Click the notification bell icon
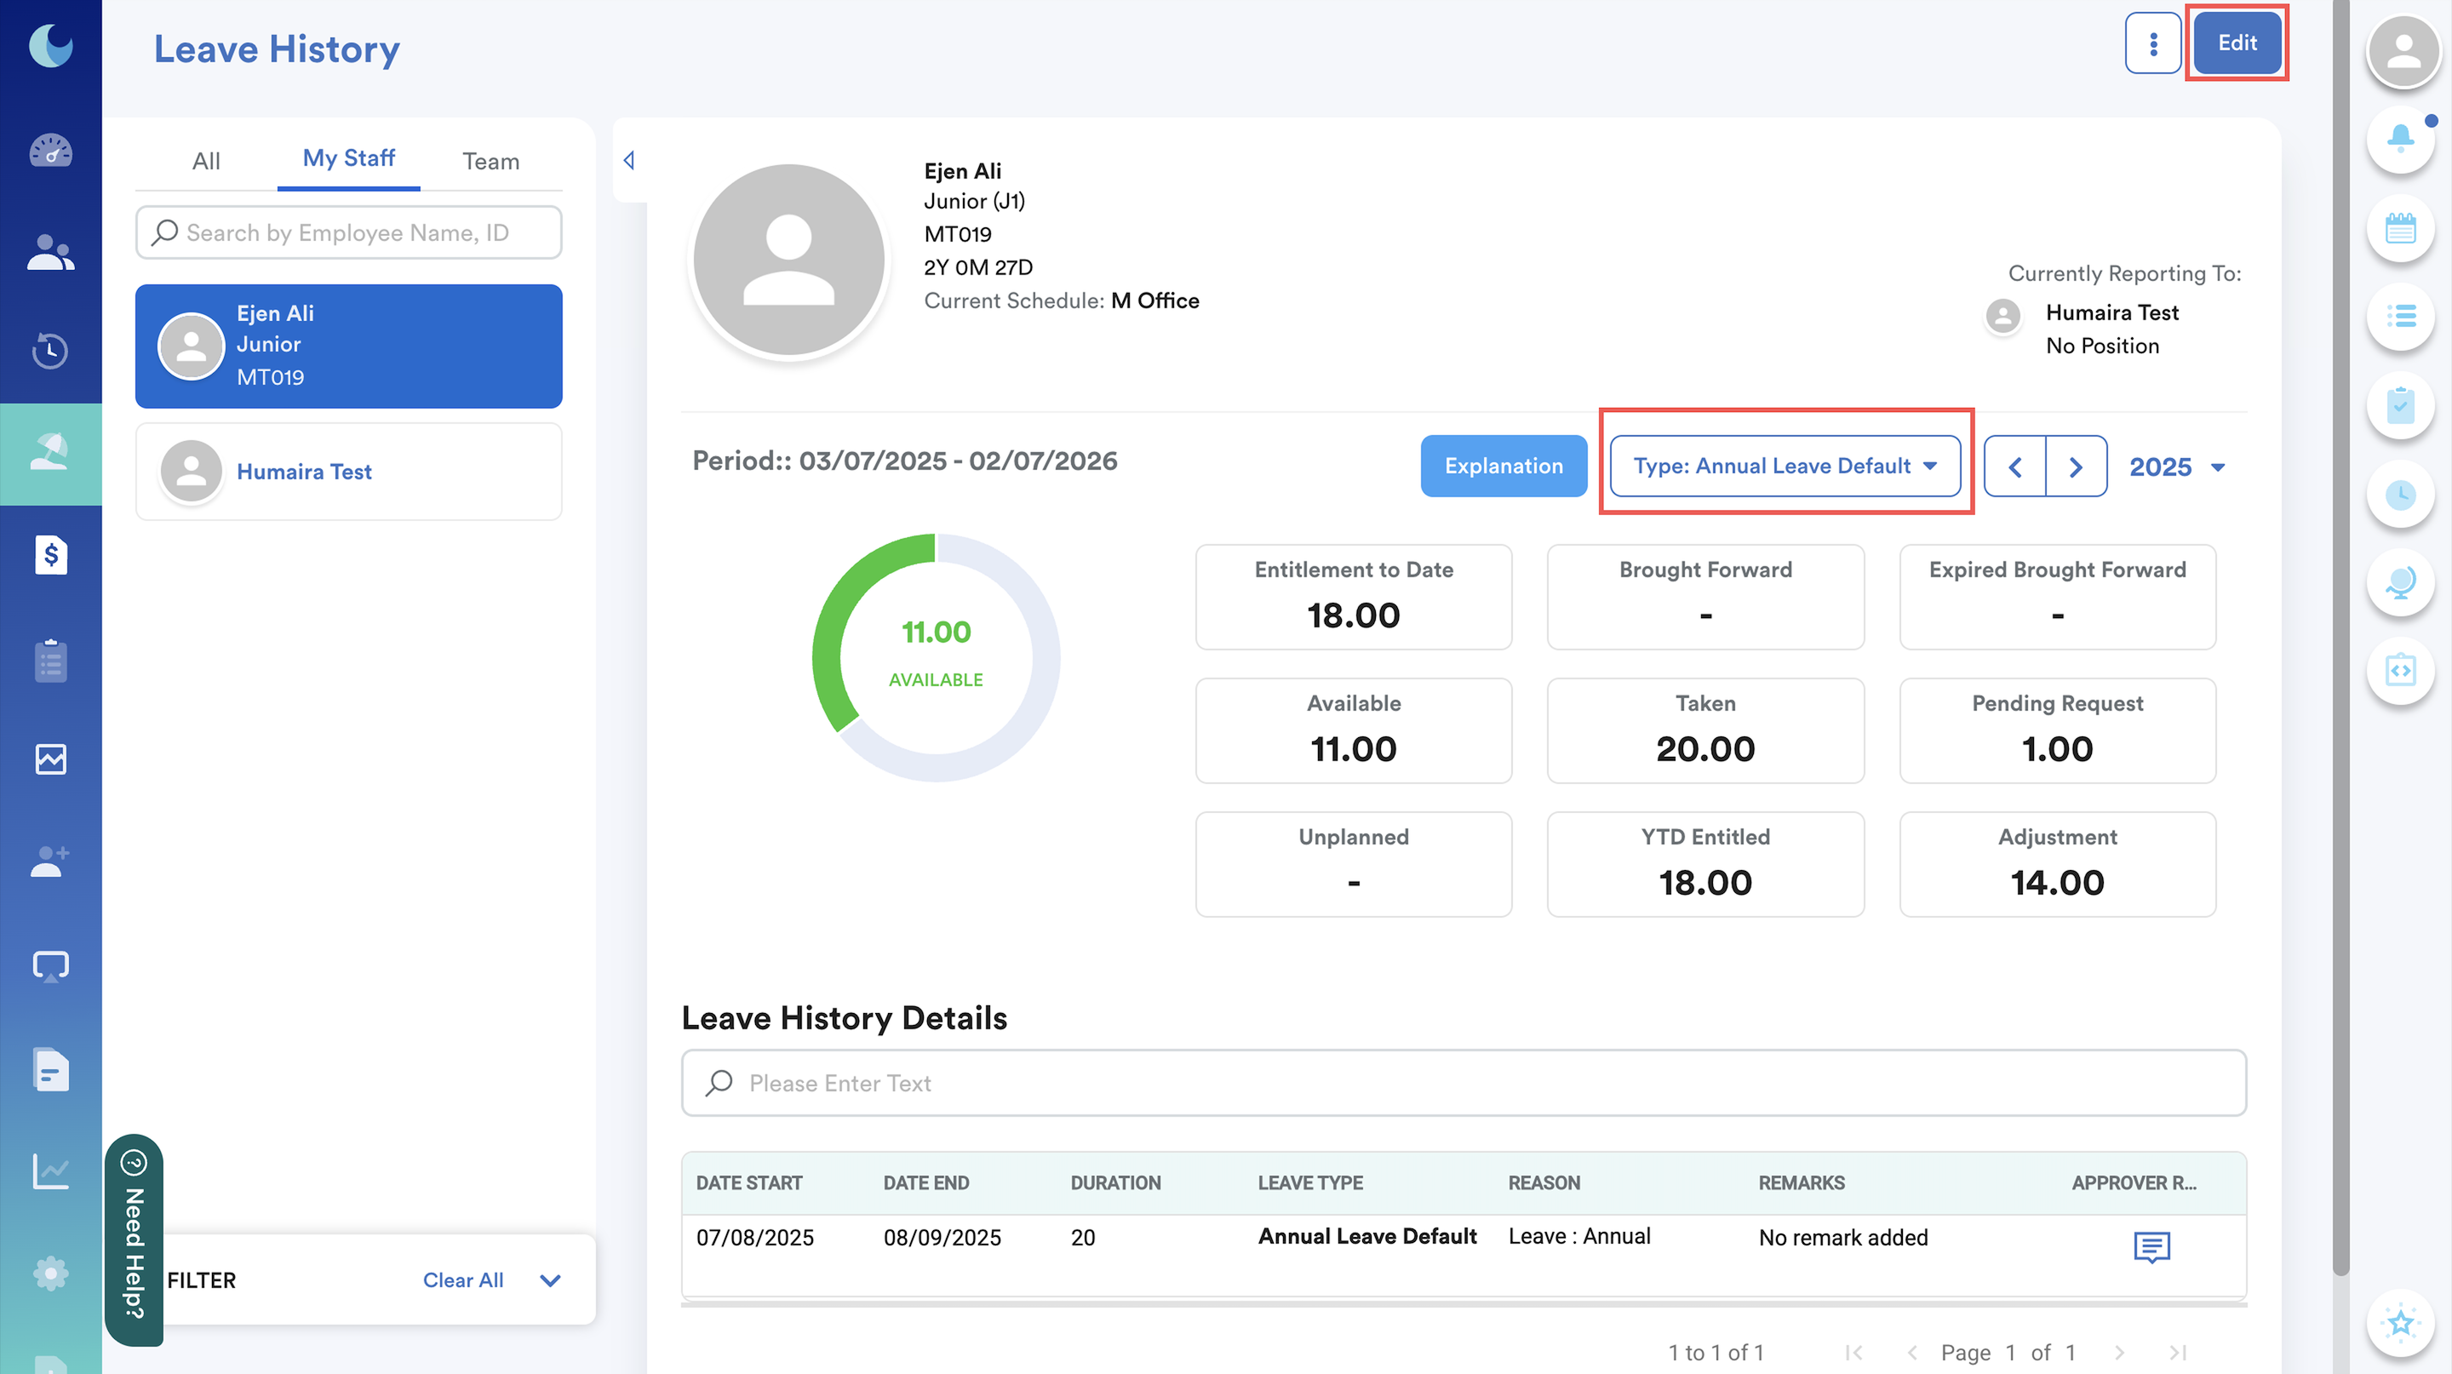The width and height of the screenshot is (2452, 1374). click(x=2400, y=140)
